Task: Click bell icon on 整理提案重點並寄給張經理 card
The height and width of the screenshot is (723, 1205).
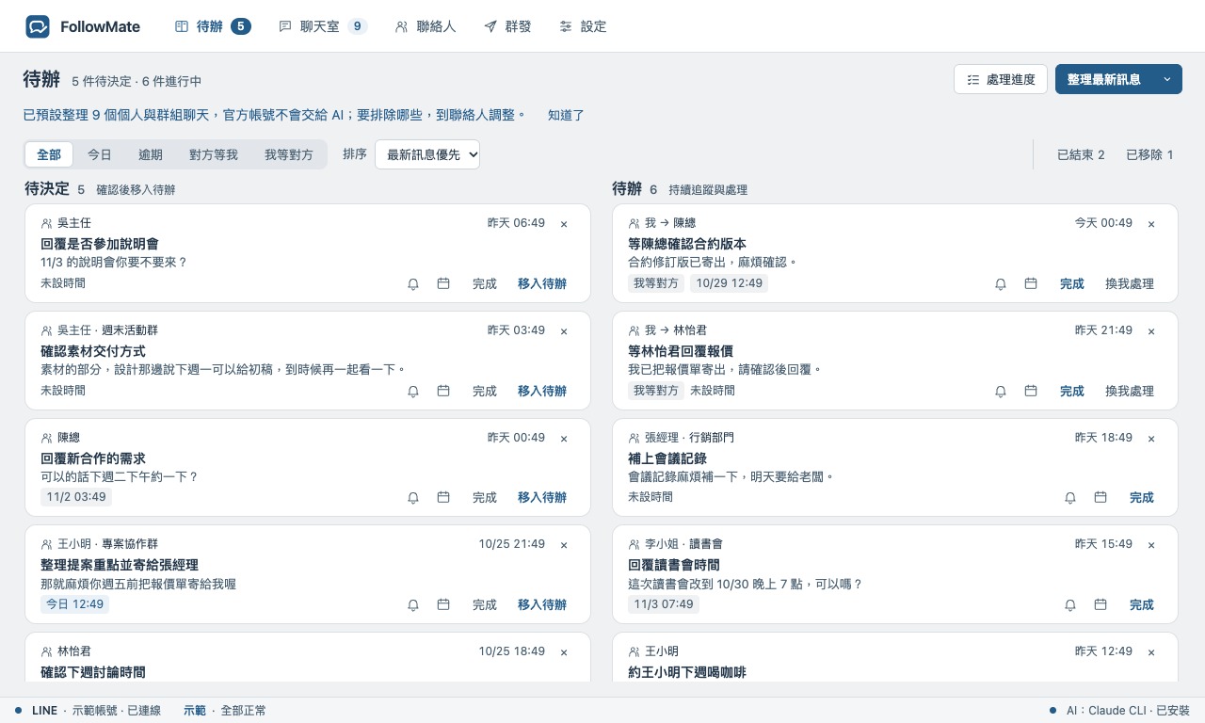Action: [x=413, y=605]
